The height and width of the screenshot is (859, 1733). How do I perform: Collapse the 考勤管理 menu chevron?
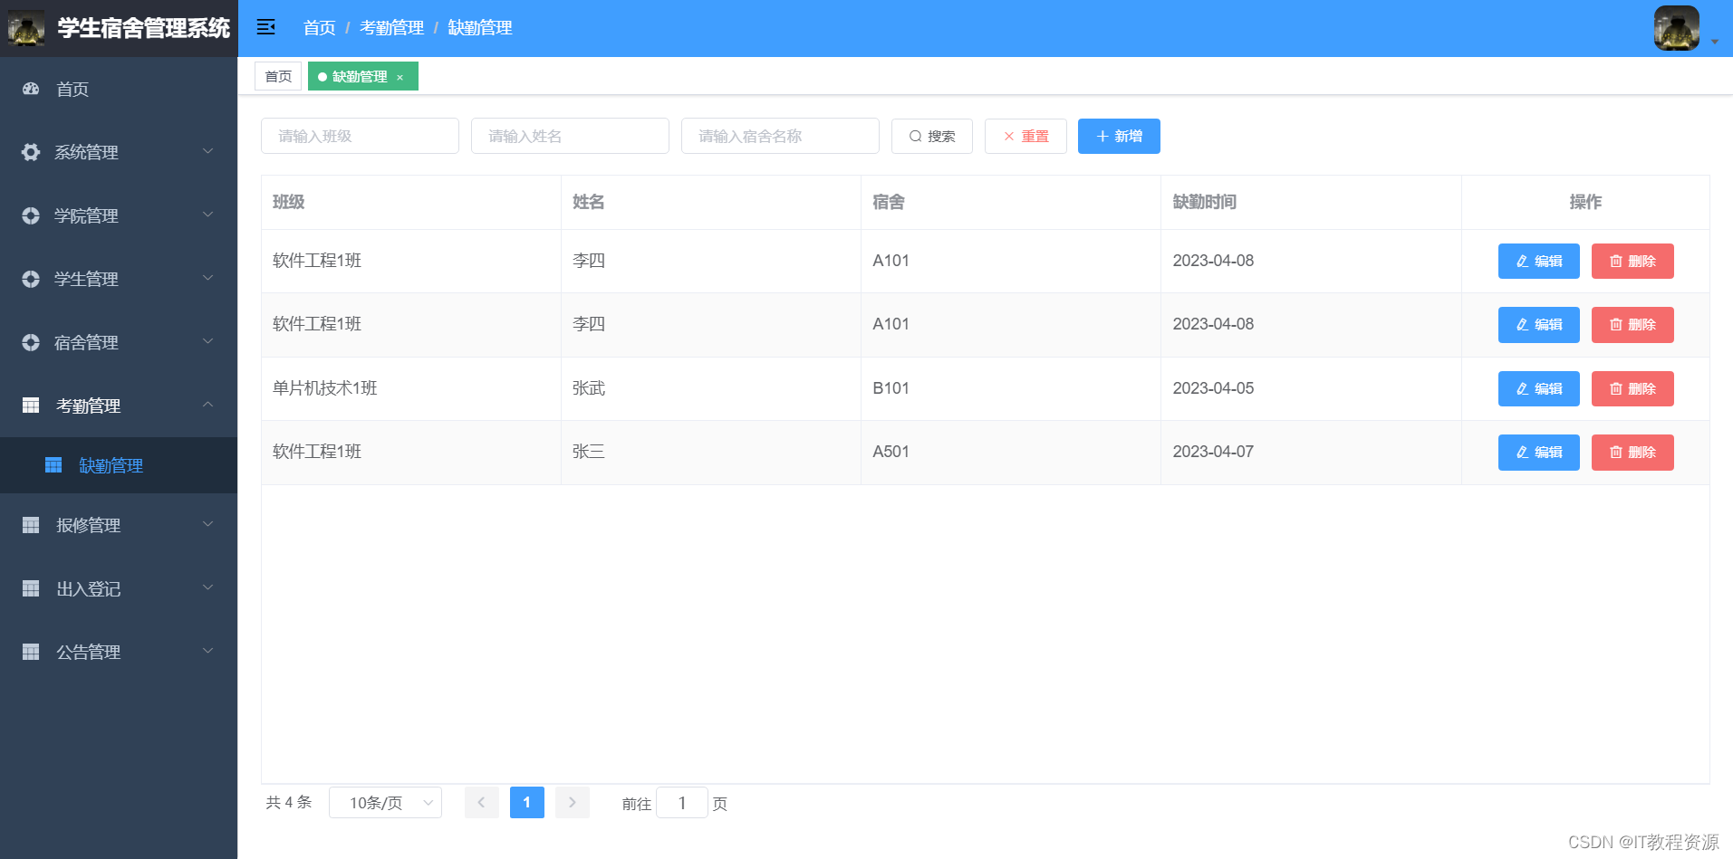tap(207, 405)
